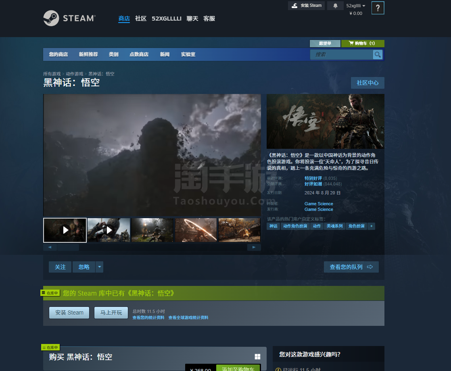Open the 社区 tab
451x371 pixels.
pyautogui.click(x=141, y=19)
